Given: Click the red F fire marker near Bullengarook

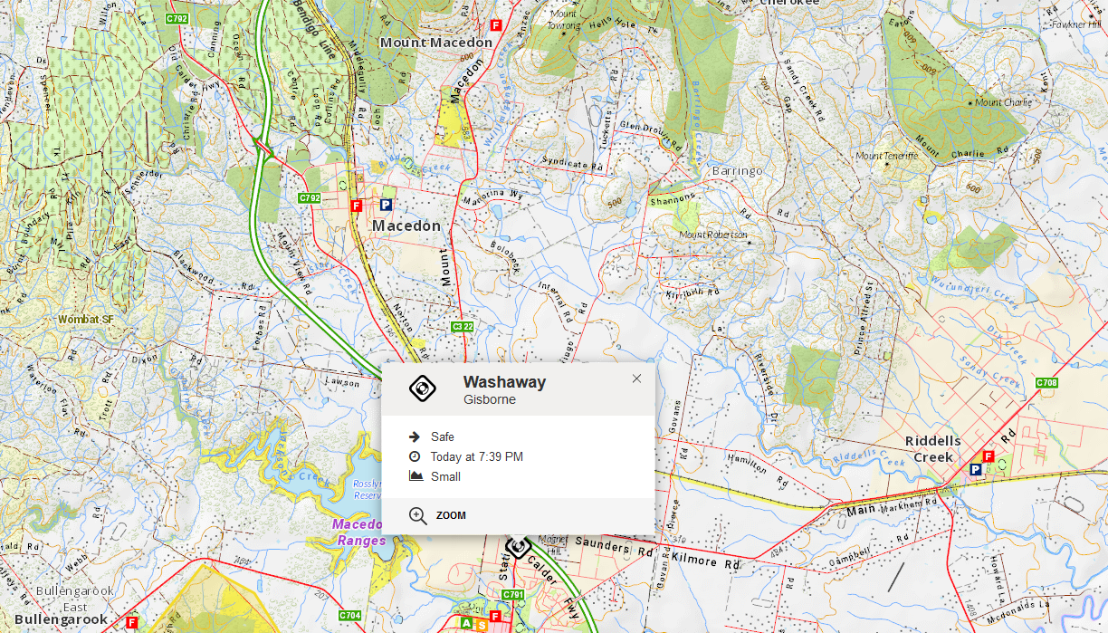Looking at the screenshot, I should tap(132, 622).
